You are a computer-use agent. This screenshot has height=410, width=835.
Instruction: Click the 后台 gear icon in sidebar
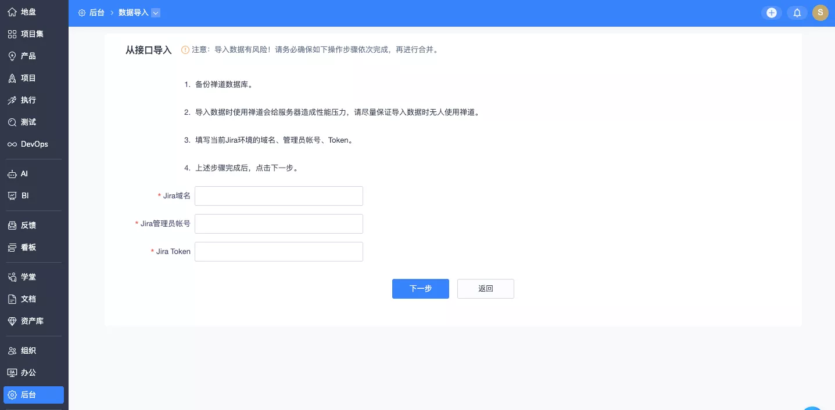click(x=12, y=395)
